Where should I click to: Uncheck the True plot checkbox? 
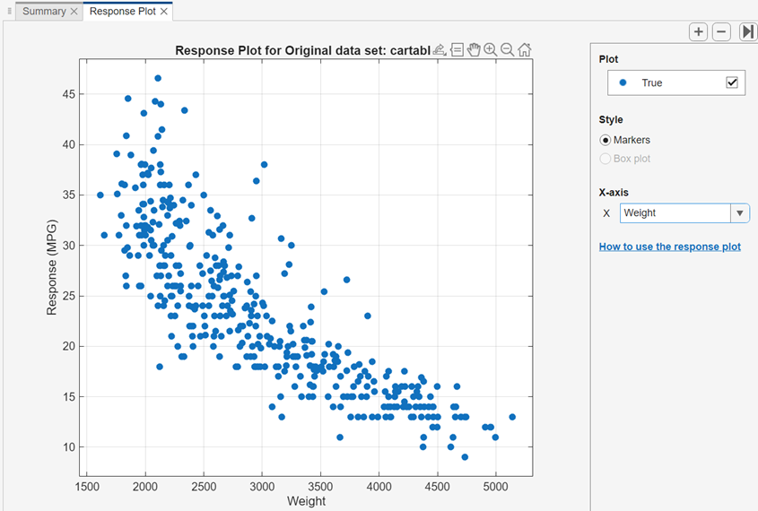(x=732, y=82)
